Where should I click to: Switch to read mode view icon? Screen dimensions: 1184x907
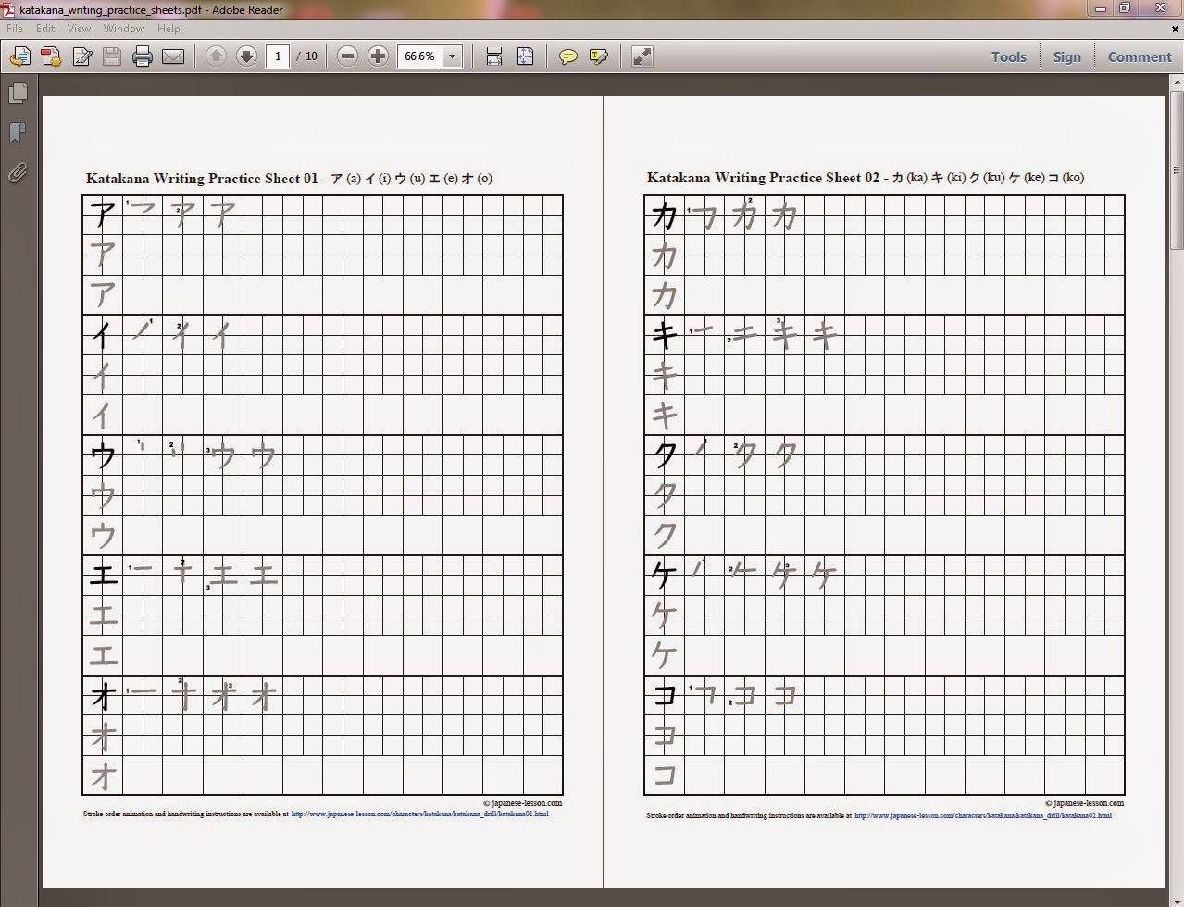coord(642,56)
